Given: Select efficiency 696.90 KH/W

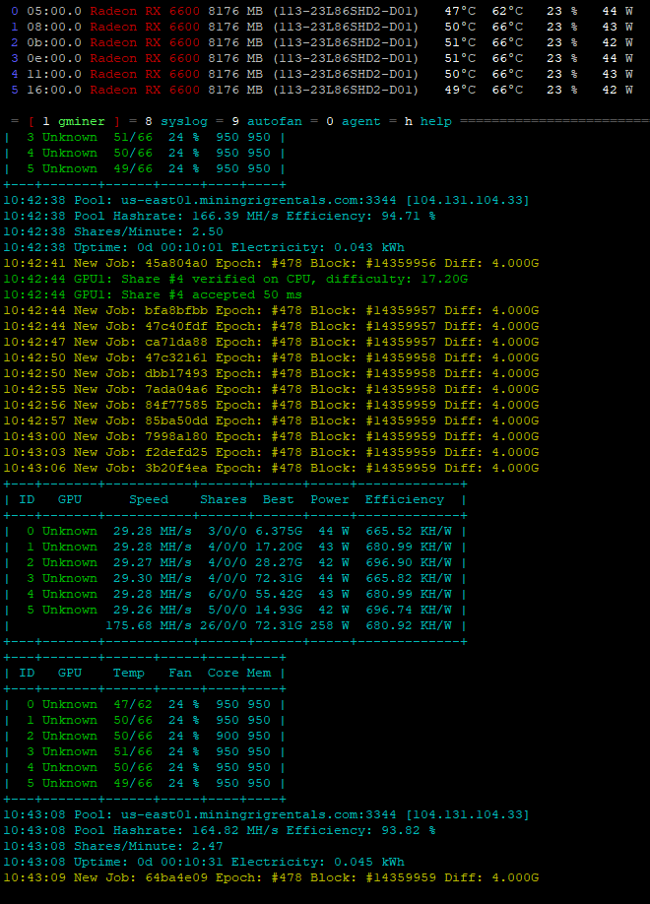Looking at the screenshot, I should pyautogui.click(x=409, y=562).
